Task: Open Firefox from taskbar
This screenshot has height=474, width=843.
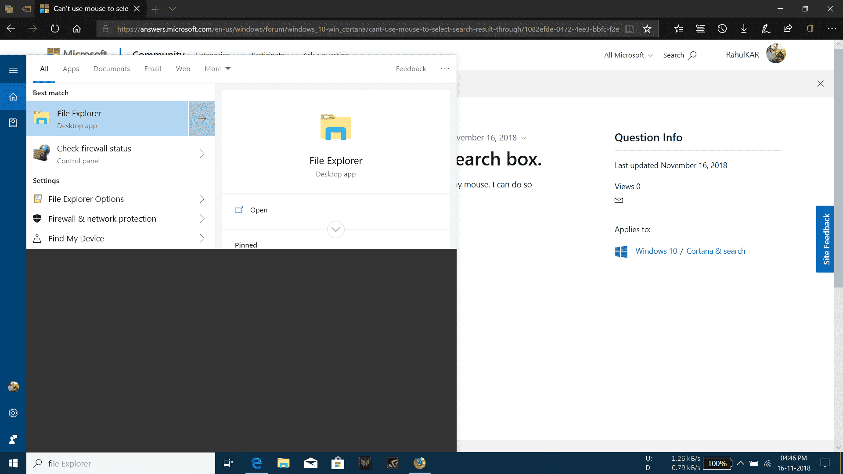Action: [420, 463]
